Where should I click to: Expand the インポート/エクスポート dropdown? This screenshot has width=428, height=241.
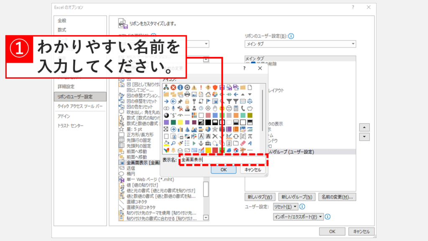click(x=298, y=217)
